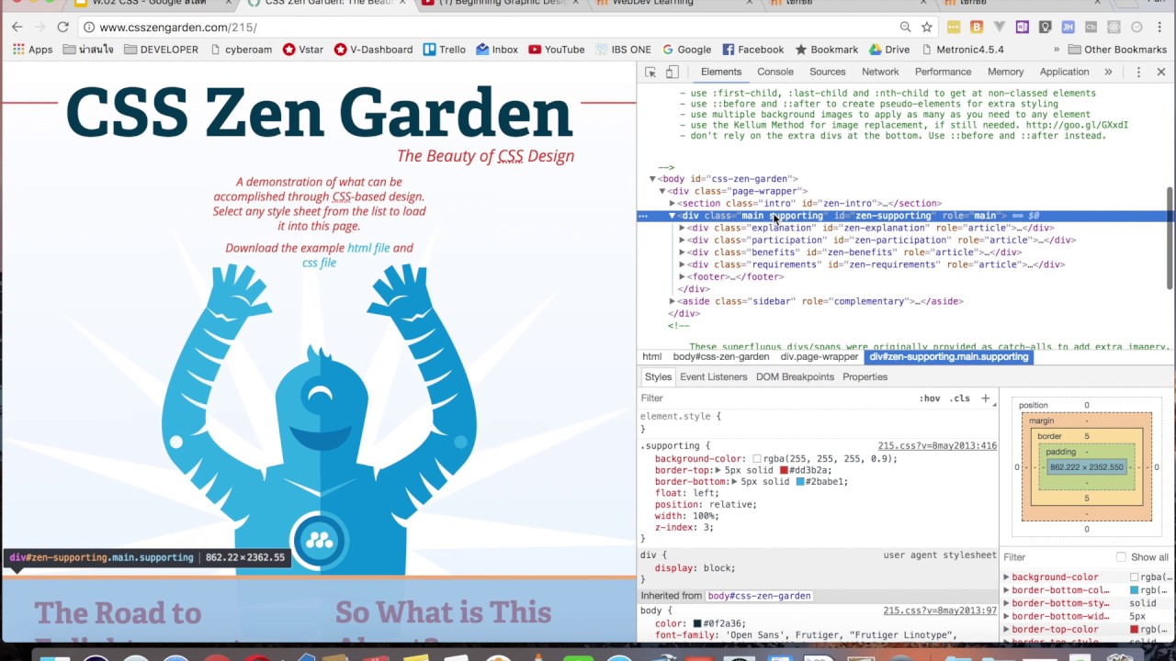The height and width of the screenshot is (661, 1176).
Task: Open the #2babe1 border-bottom color swatch
Action: click(x=800, y=482)
